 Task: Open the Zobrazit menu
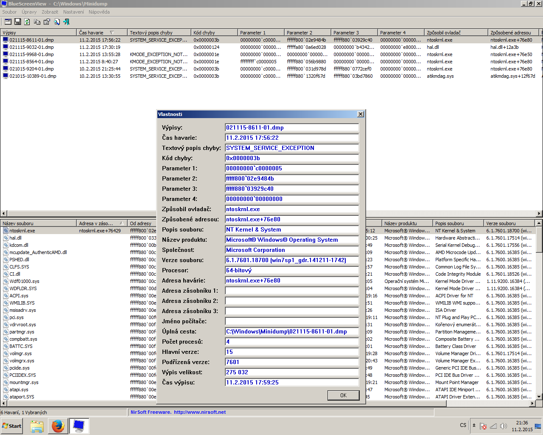click(50, 12)
